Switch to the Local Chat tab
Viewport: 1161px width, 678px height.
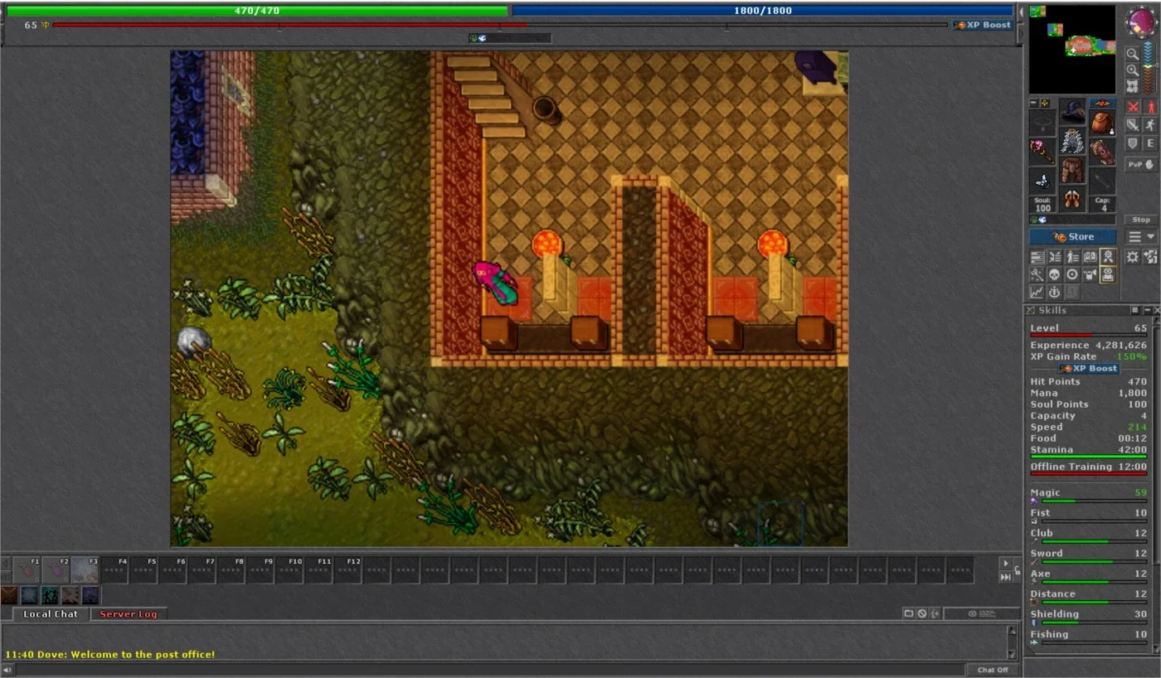pyautogui.click(x=51, y=614)
